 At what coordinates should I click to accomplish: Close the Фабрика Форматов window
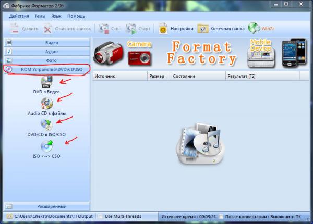click(x=301, y=4)
